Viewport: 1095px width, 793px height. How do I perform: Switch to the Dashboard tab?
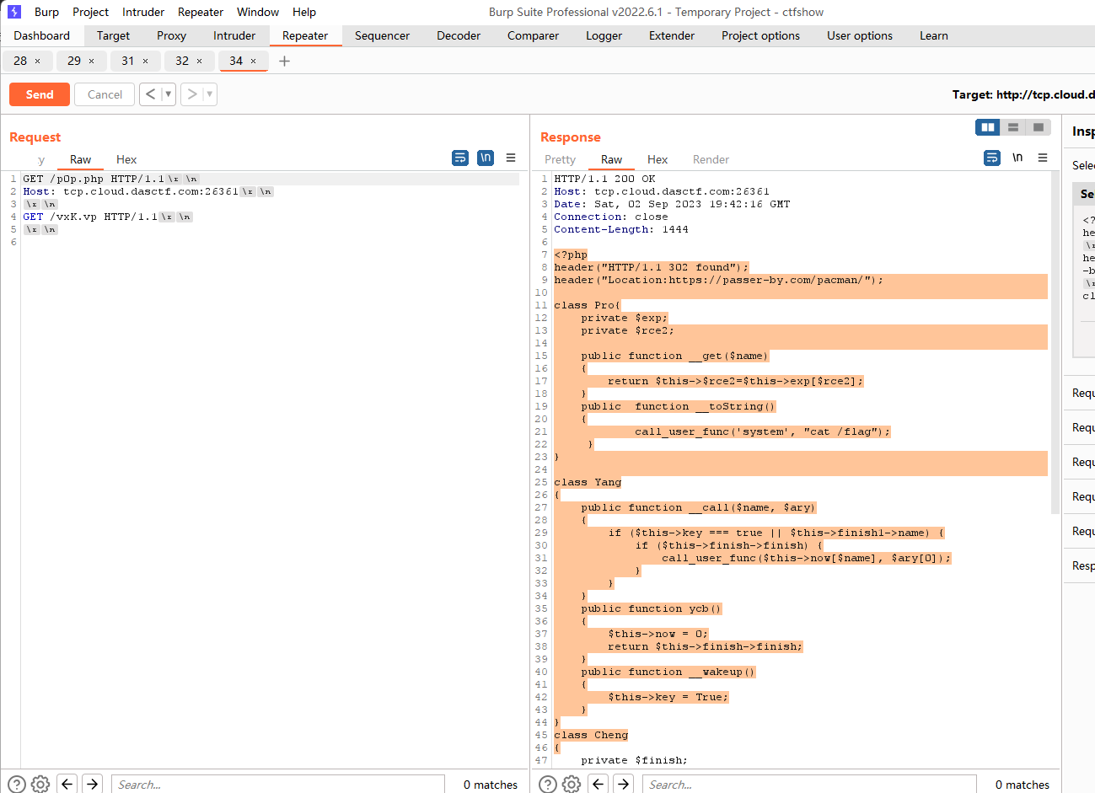tap(42, 35)
